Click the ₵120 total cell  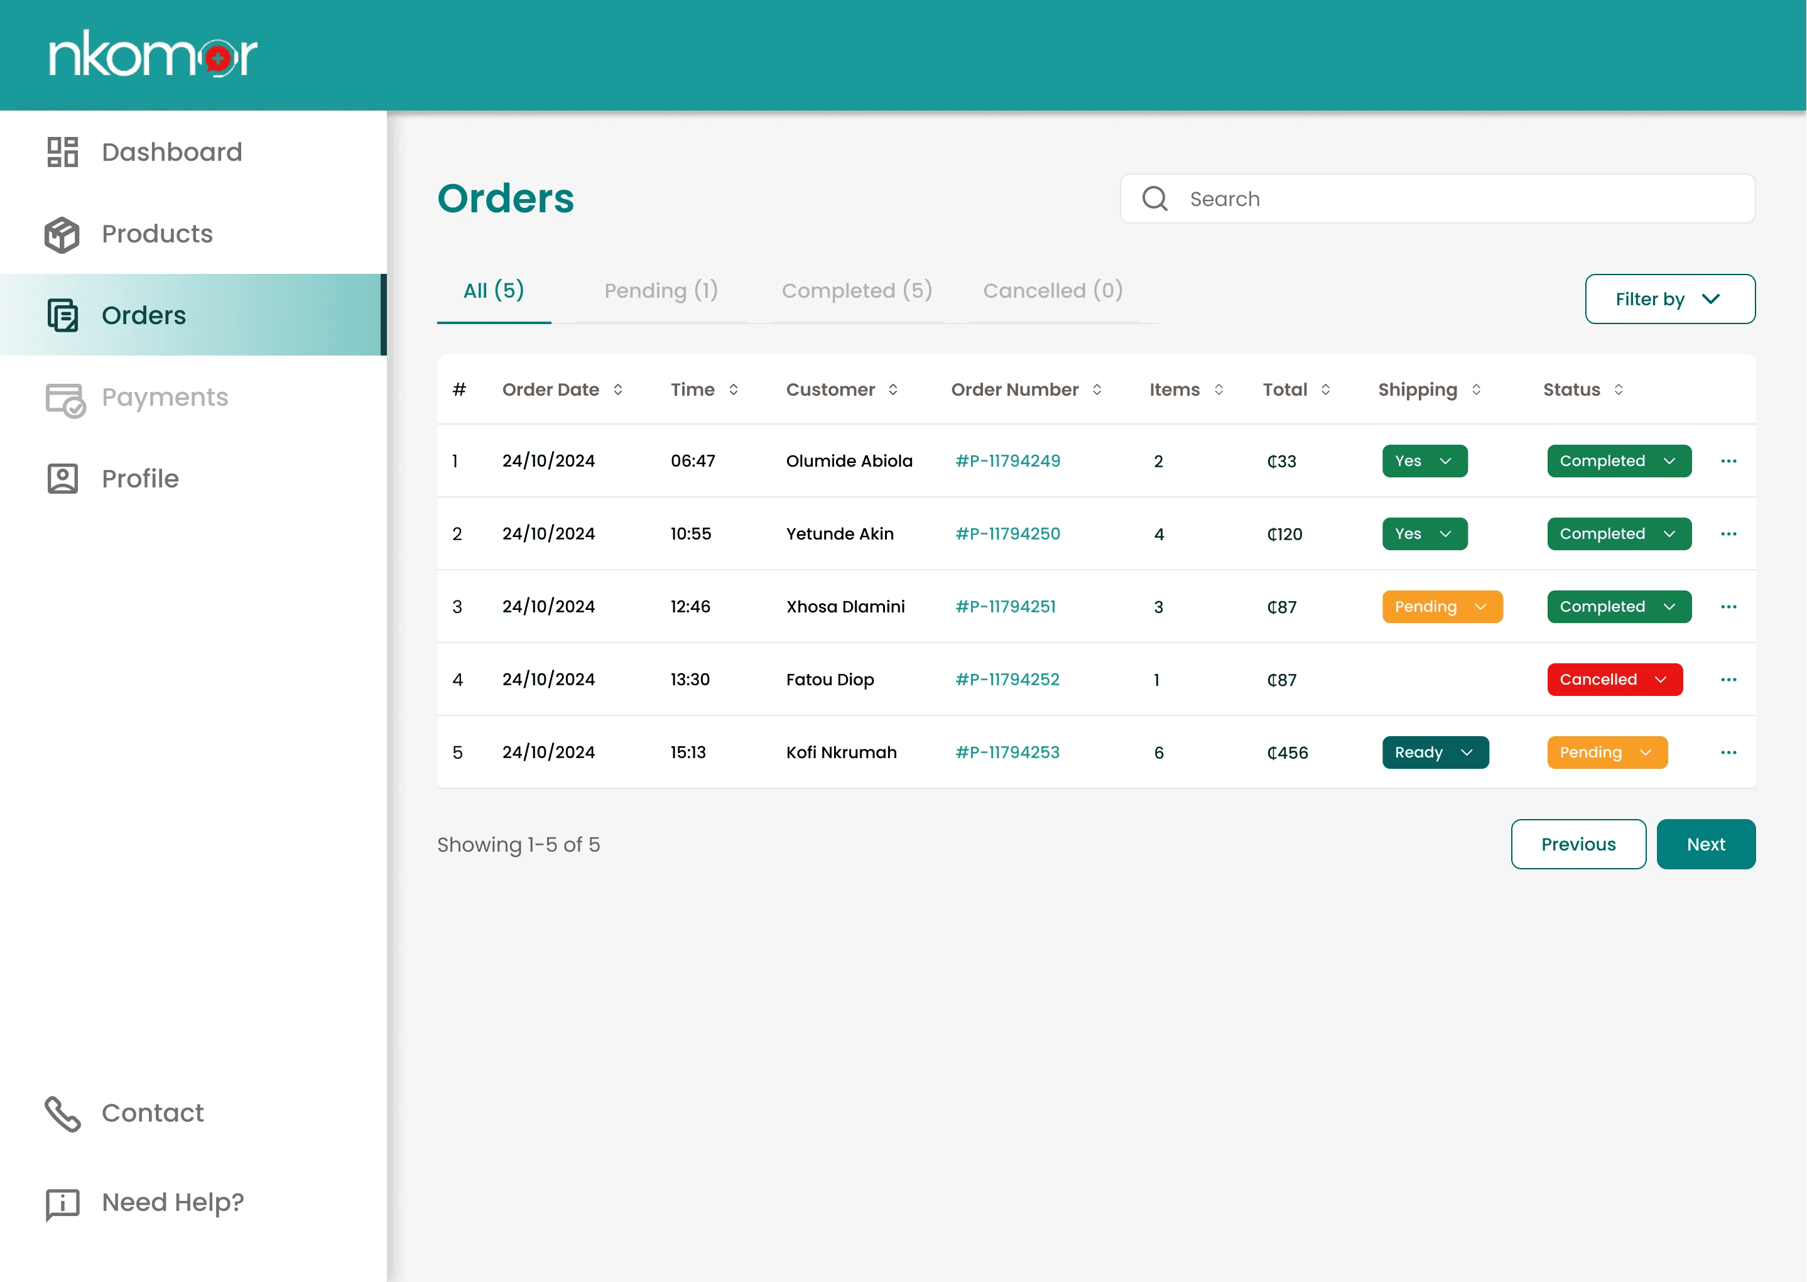coord(1284,535)
